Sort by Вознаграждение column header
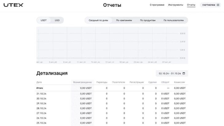The height and width of the screenshot is (126, 224). [x=83, y=82]
